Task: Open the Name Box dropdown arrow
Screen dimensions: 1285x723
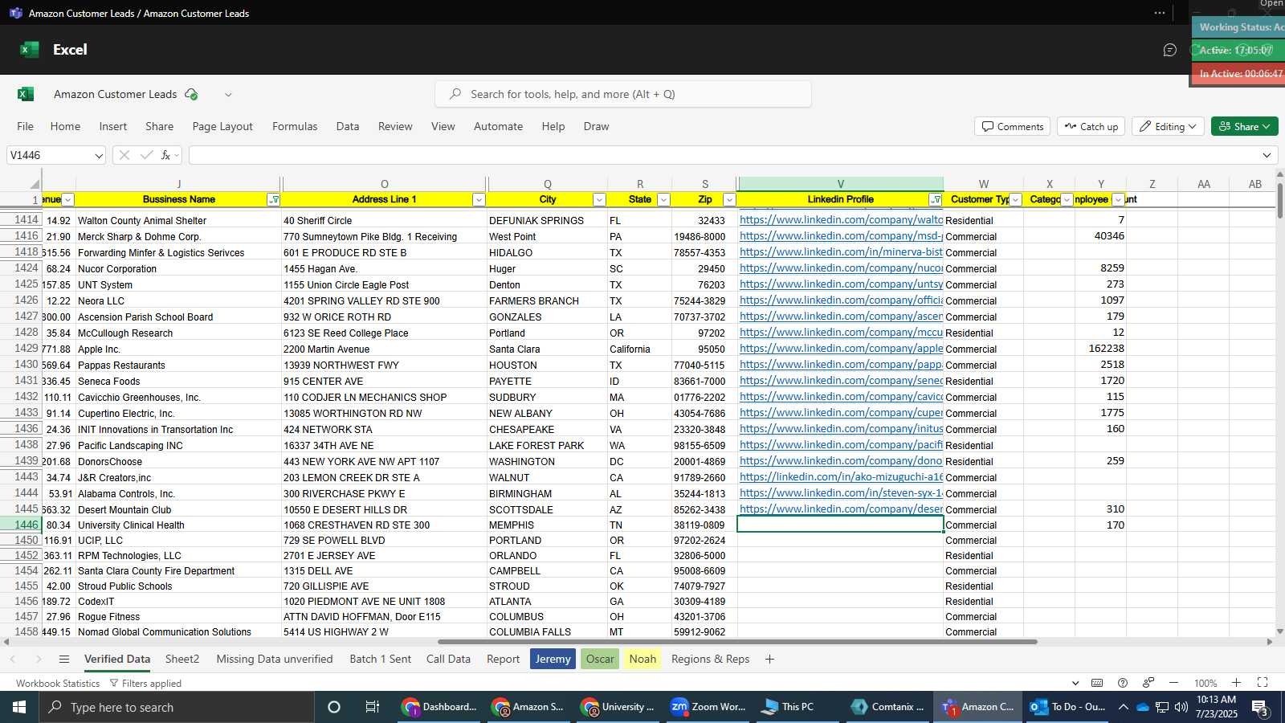Action: pos(98,156)
